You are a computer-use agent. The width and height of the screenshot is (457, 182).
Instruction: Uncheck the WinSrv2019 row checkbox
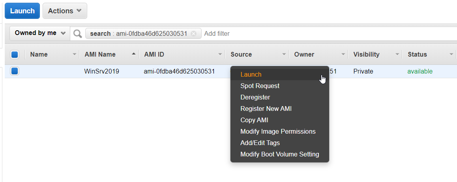pyautogui.click(x=15, y=71)
